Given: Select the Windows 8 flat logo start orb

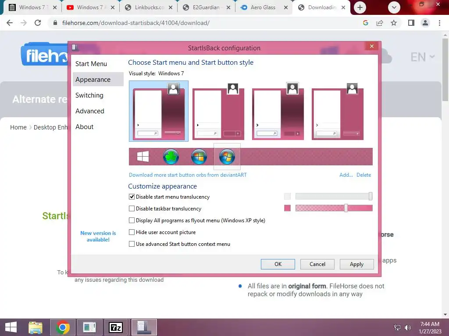Looking at the screenshot, I should (x=143, y=157).
